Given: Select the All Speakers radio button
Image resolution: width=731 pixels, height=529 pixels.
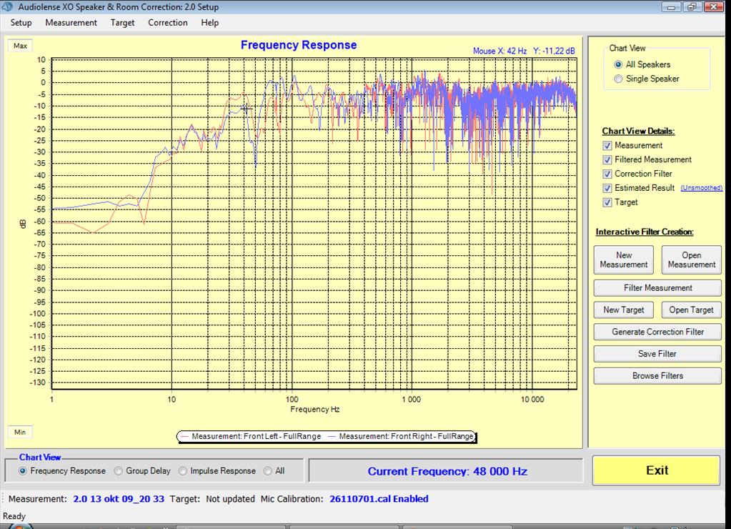Looking at the screenshot, I should click(x=618, y=64).
